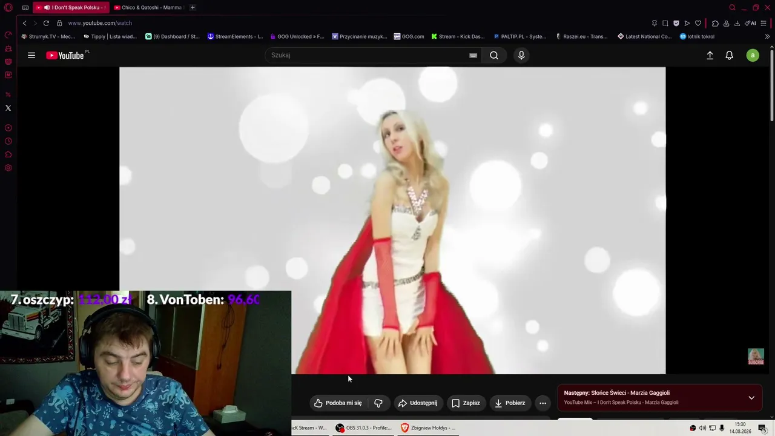Like the video with Podoba mi się
Image resolution: width=775 pixels, height=436 pixels.
[338, 403]
